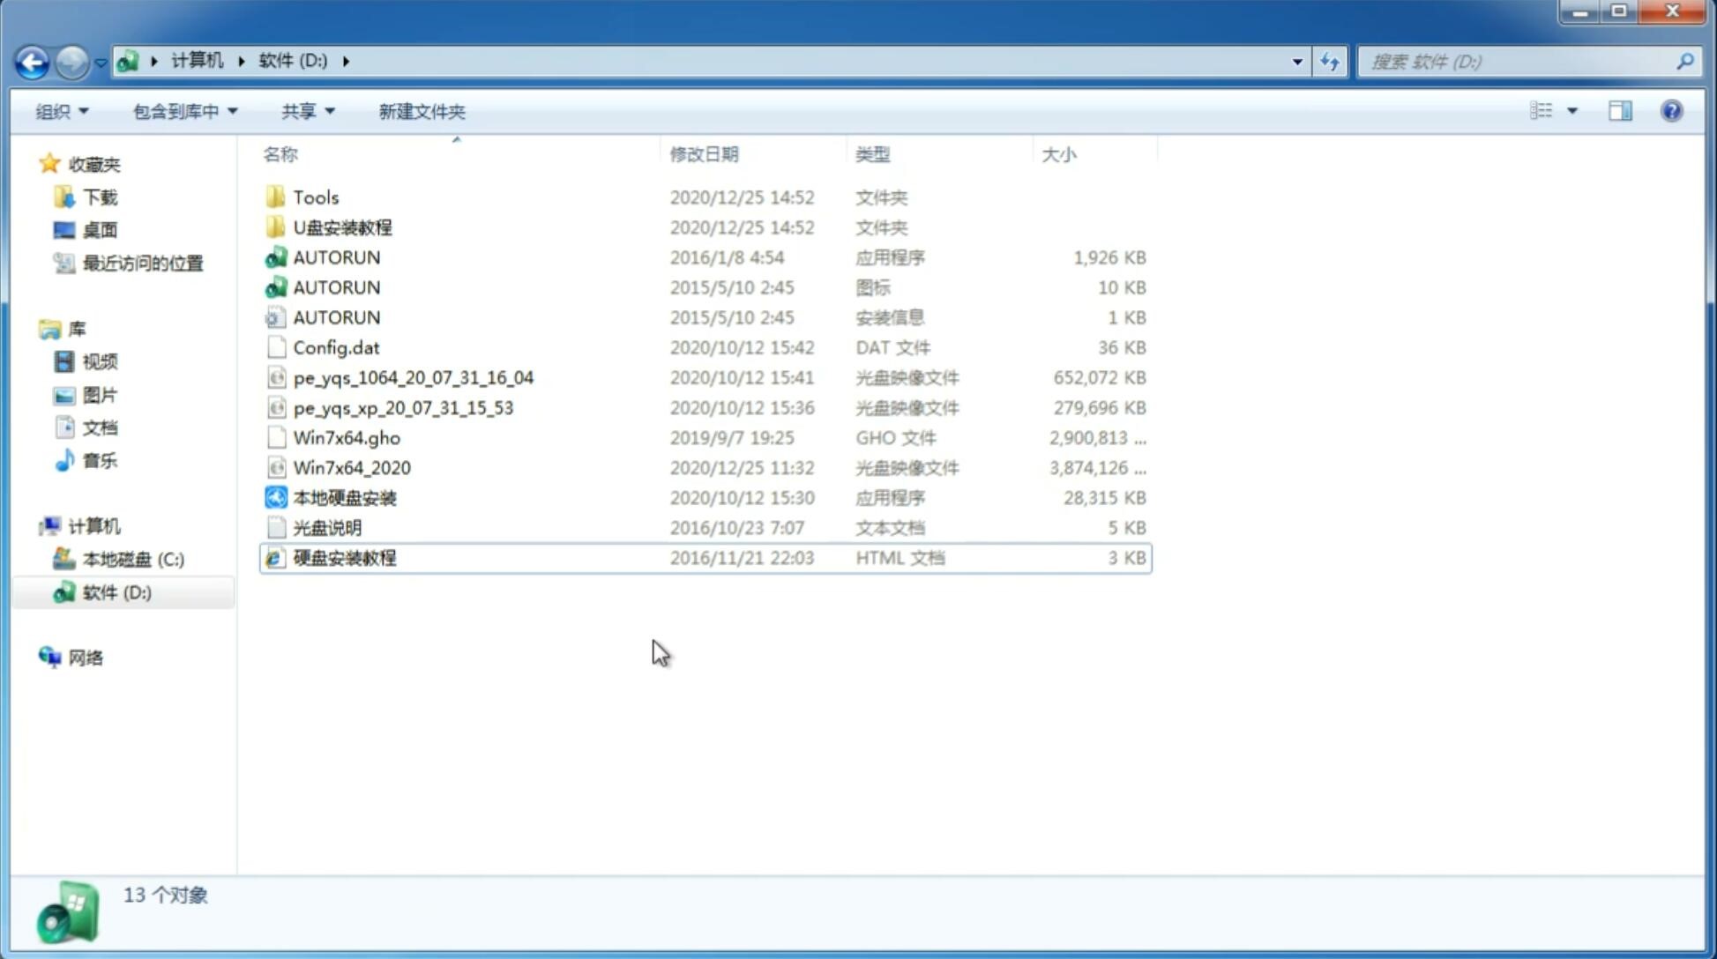Open pe_yqs_1064 disc image file
This screenshot has height=959, width=1717.
click(x=414, y=377)
